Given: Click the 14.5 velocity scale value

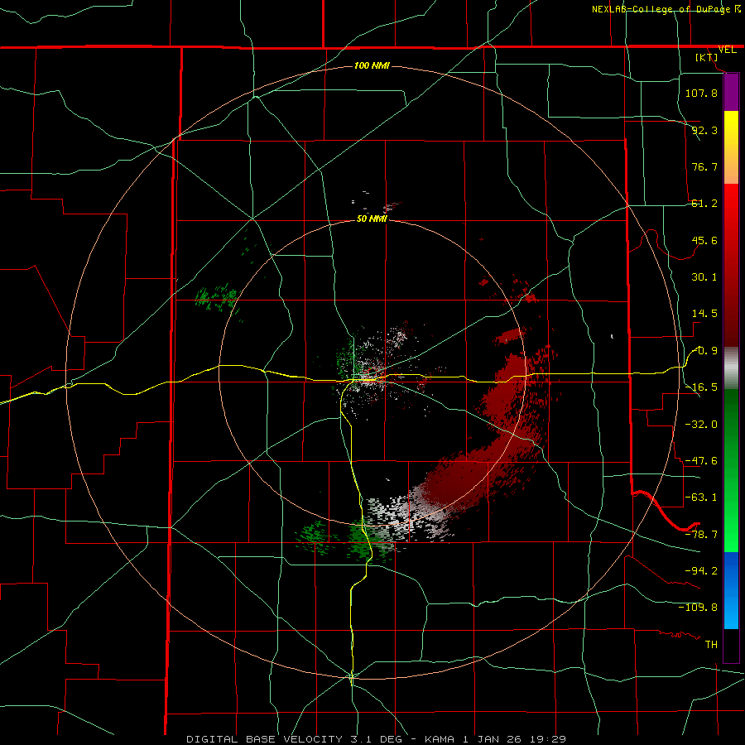Looking at the screenshot, I should 704,314.
